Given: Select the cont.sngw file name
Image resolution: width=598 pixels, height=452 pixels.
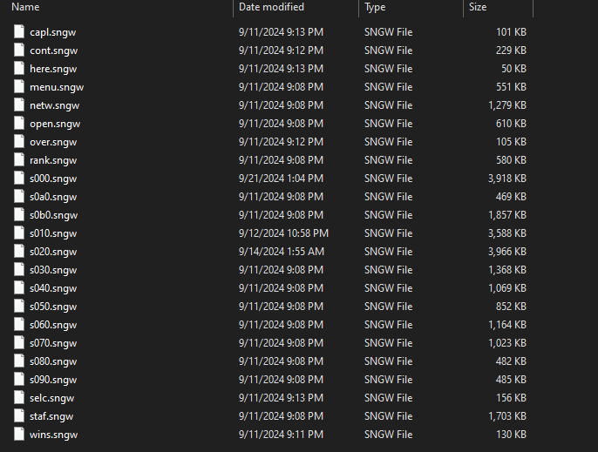Looking at the screenshot, I should click(x=53, y=51).
